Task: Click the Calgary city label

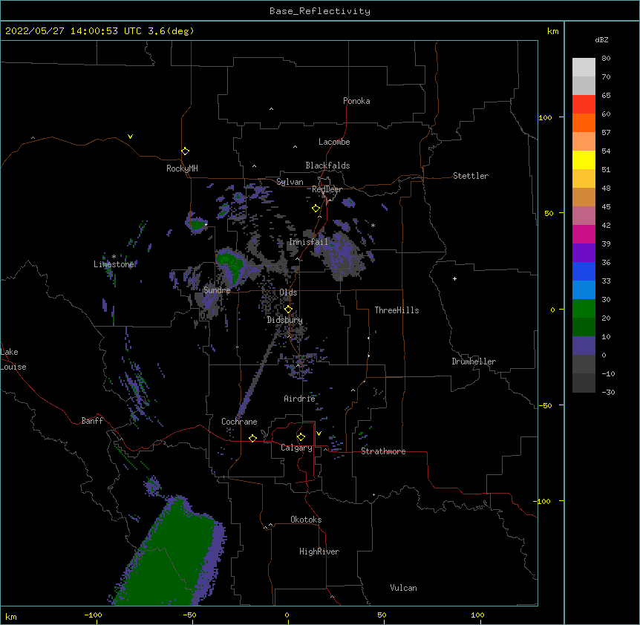Action: tap(296, 448)
